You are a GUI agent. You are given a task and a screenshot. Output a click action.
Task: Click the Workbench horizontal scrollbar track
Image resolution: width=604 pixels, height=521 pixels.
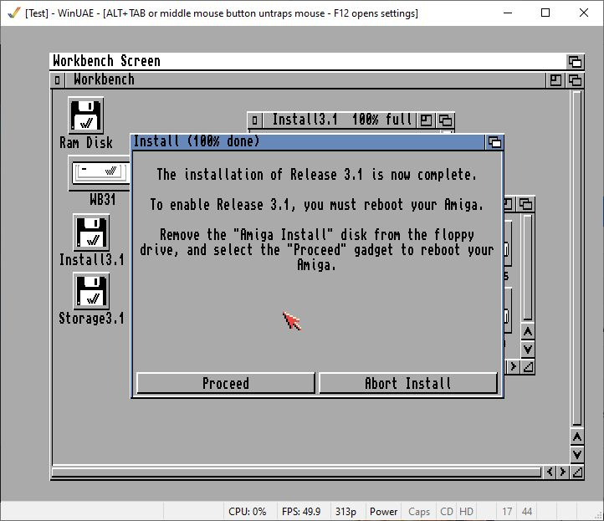point(297,472)
